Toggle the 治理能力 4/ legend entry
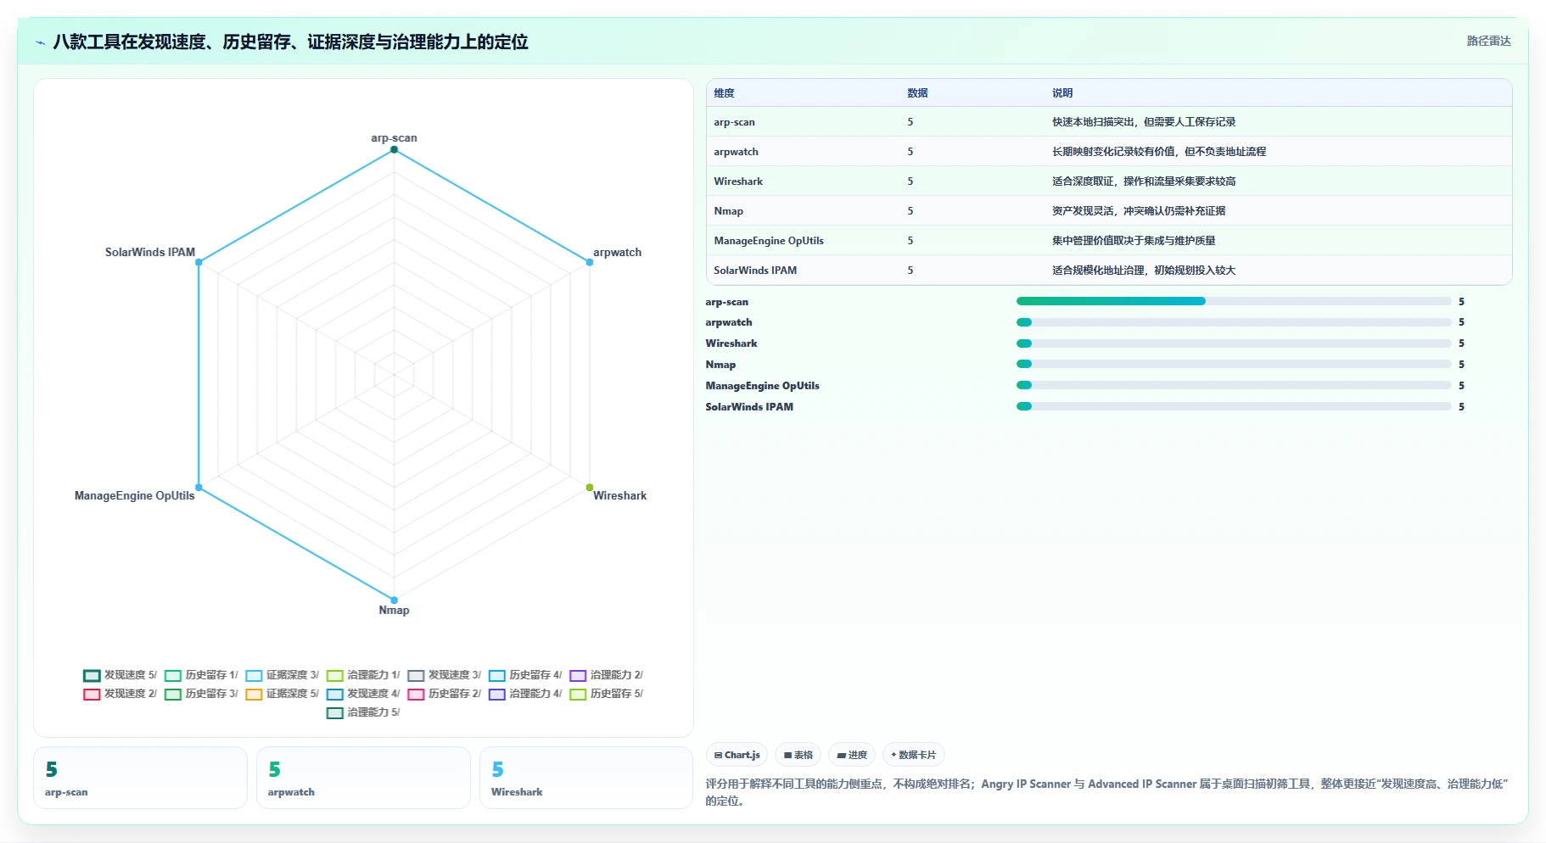 pyautogui.click(x=525, y=694)
